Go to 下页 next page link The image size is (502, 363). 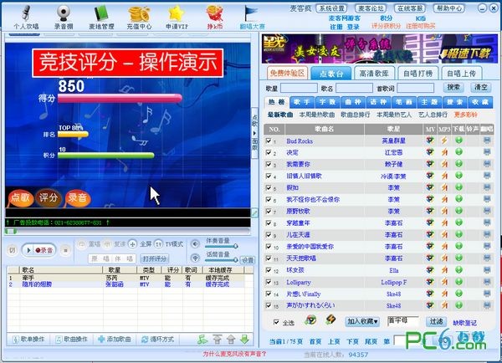(x=352, y=341)
